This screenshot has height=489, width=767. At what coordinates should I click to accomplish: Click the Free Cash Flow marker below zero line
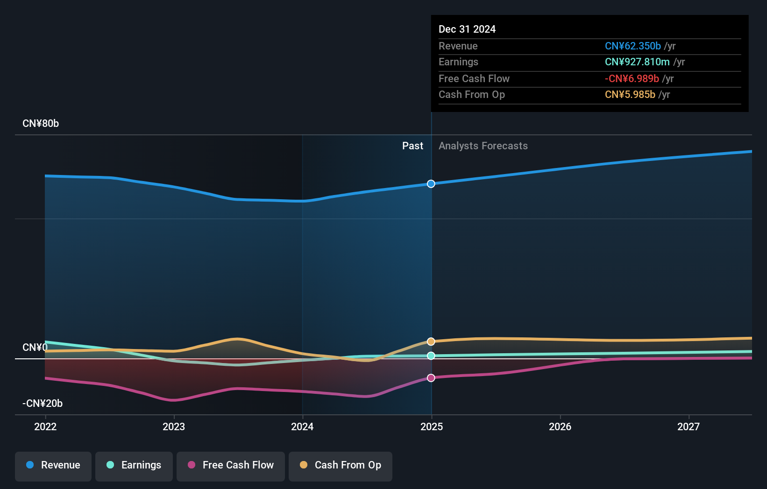[430, 378]
